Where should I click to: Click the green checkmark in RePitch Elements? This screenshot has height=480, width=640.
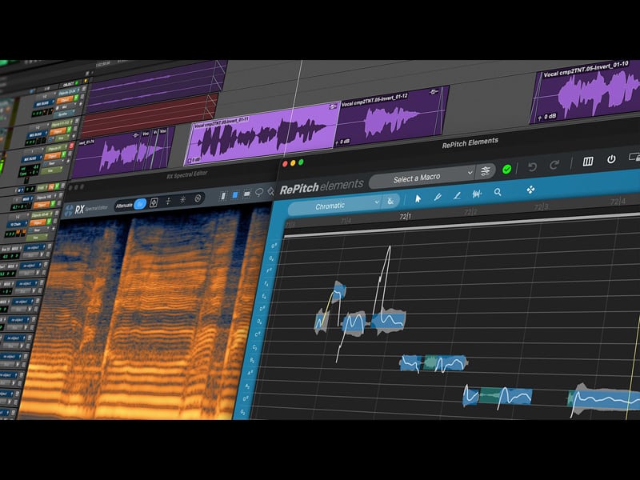[x=506, y=170]
